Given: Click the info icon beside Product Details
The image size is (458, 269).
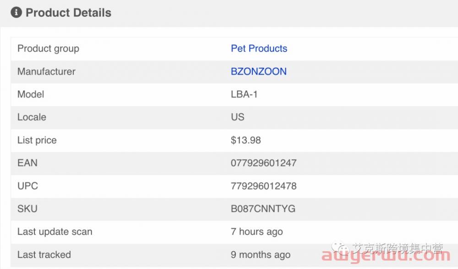Looking at the screenshot, I should point(16,12).
